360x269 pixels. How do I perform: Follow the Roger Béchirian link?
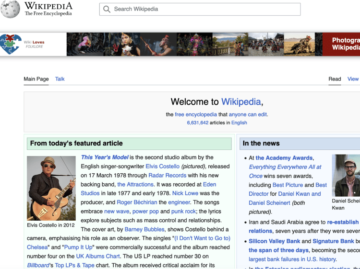coord(137,202)
